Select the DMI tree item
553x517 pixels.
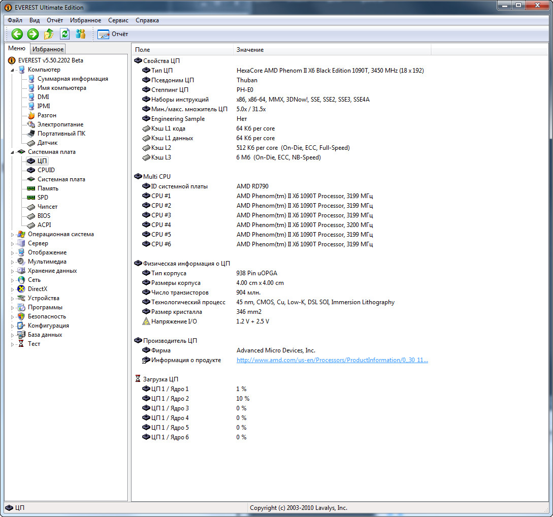coord(43,97)
